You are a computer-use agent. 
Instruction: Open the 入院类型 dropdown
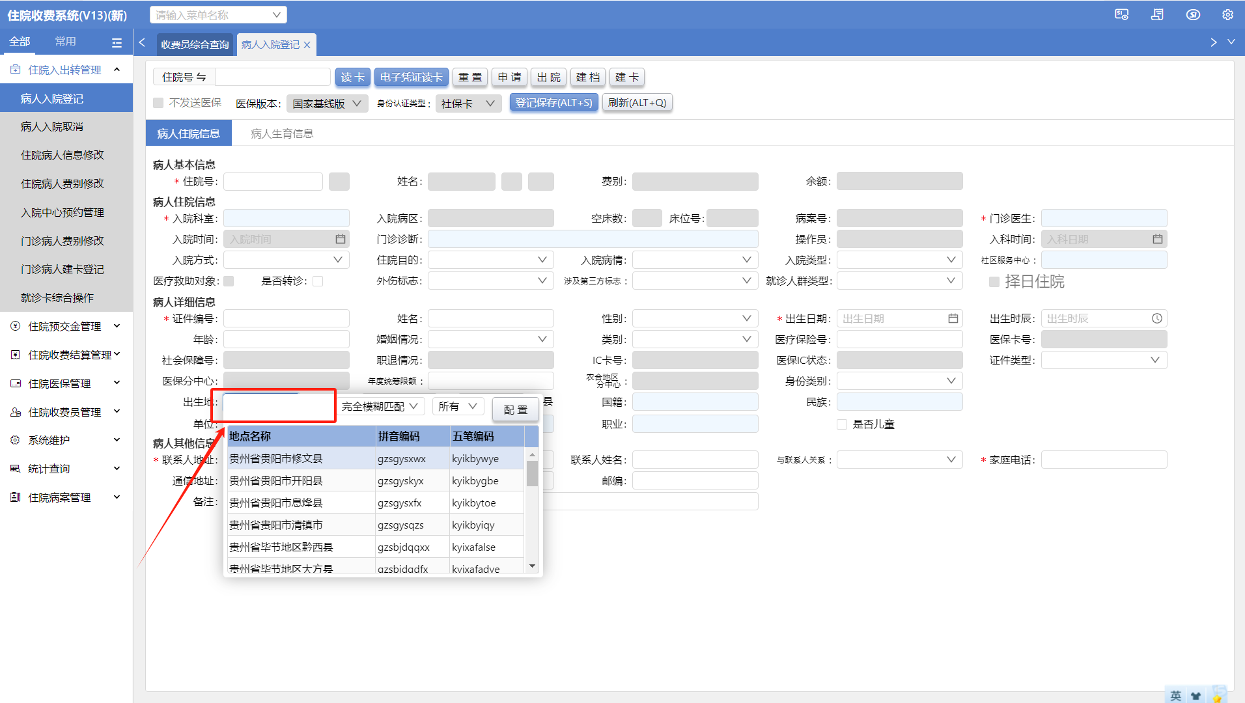(900, 260)
